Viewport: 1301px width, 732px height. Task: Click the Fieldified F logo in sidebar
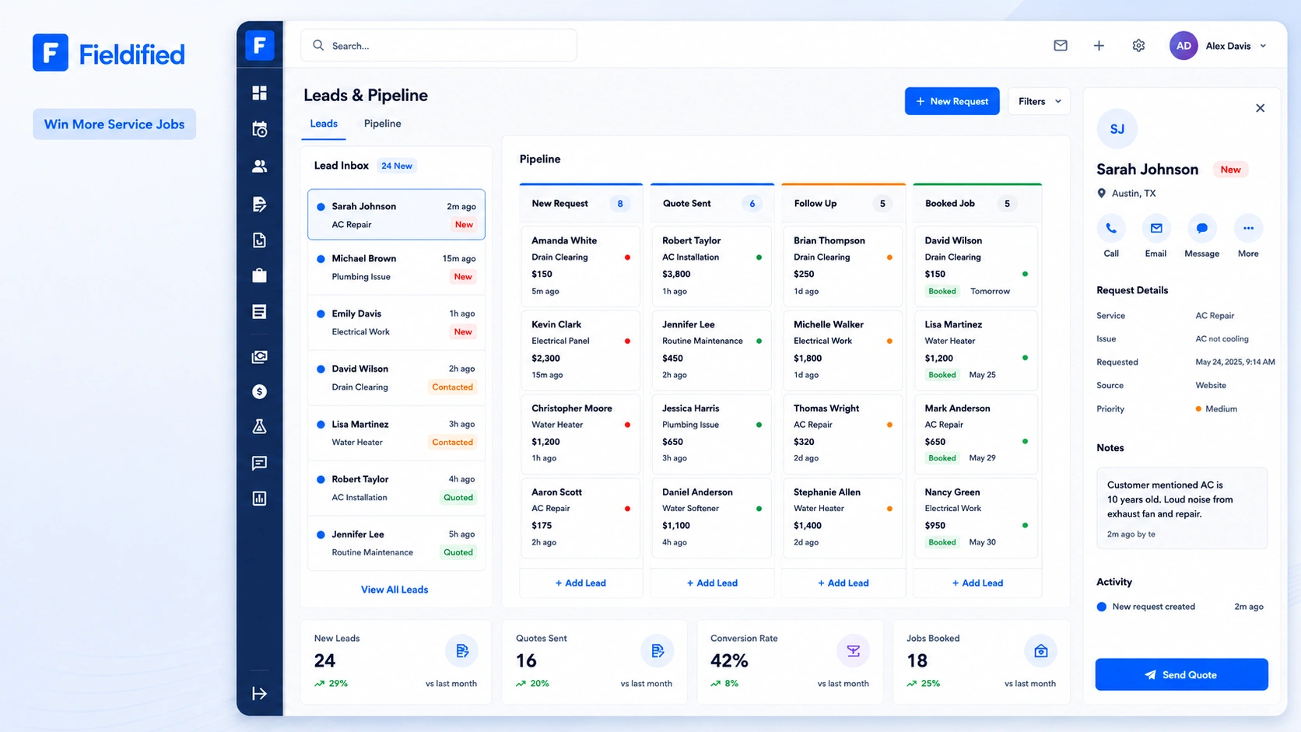point(260,45)
